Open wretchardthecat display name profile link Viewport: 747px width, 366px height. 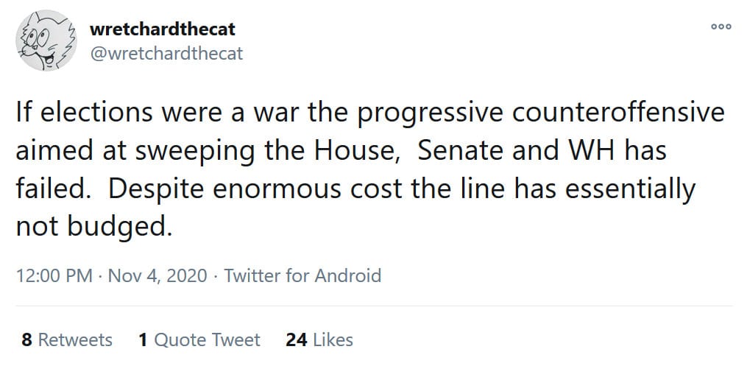(x=162, y=30)
